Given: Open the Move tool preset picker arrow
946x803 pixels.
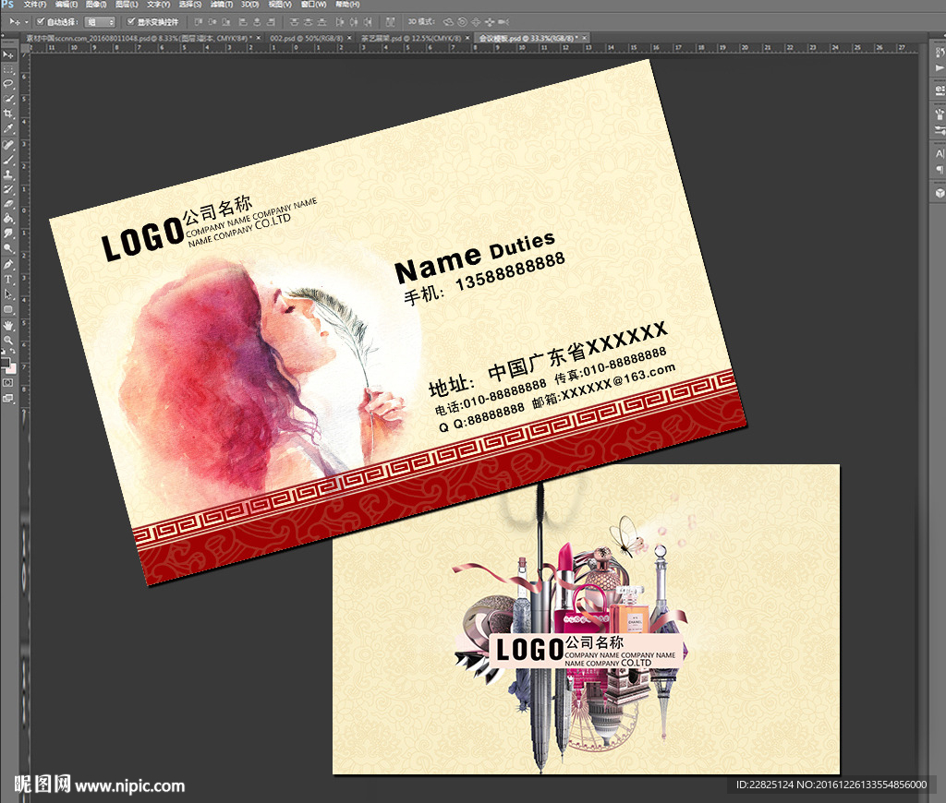Looking at the screenshot, I should pyautogui.click(x=27, y=22).
